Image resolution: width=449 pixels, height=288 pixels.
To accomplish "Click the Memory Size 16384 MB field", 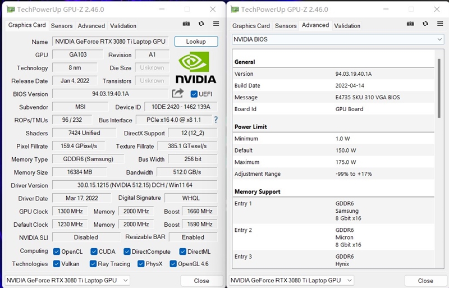I will coord(80,172).
